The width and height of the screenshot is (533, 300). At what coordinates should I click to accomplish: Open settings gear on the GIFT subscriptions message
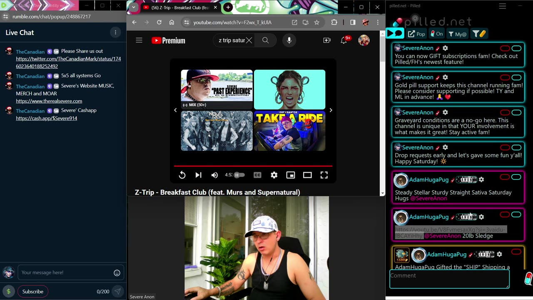coord(445,48)
